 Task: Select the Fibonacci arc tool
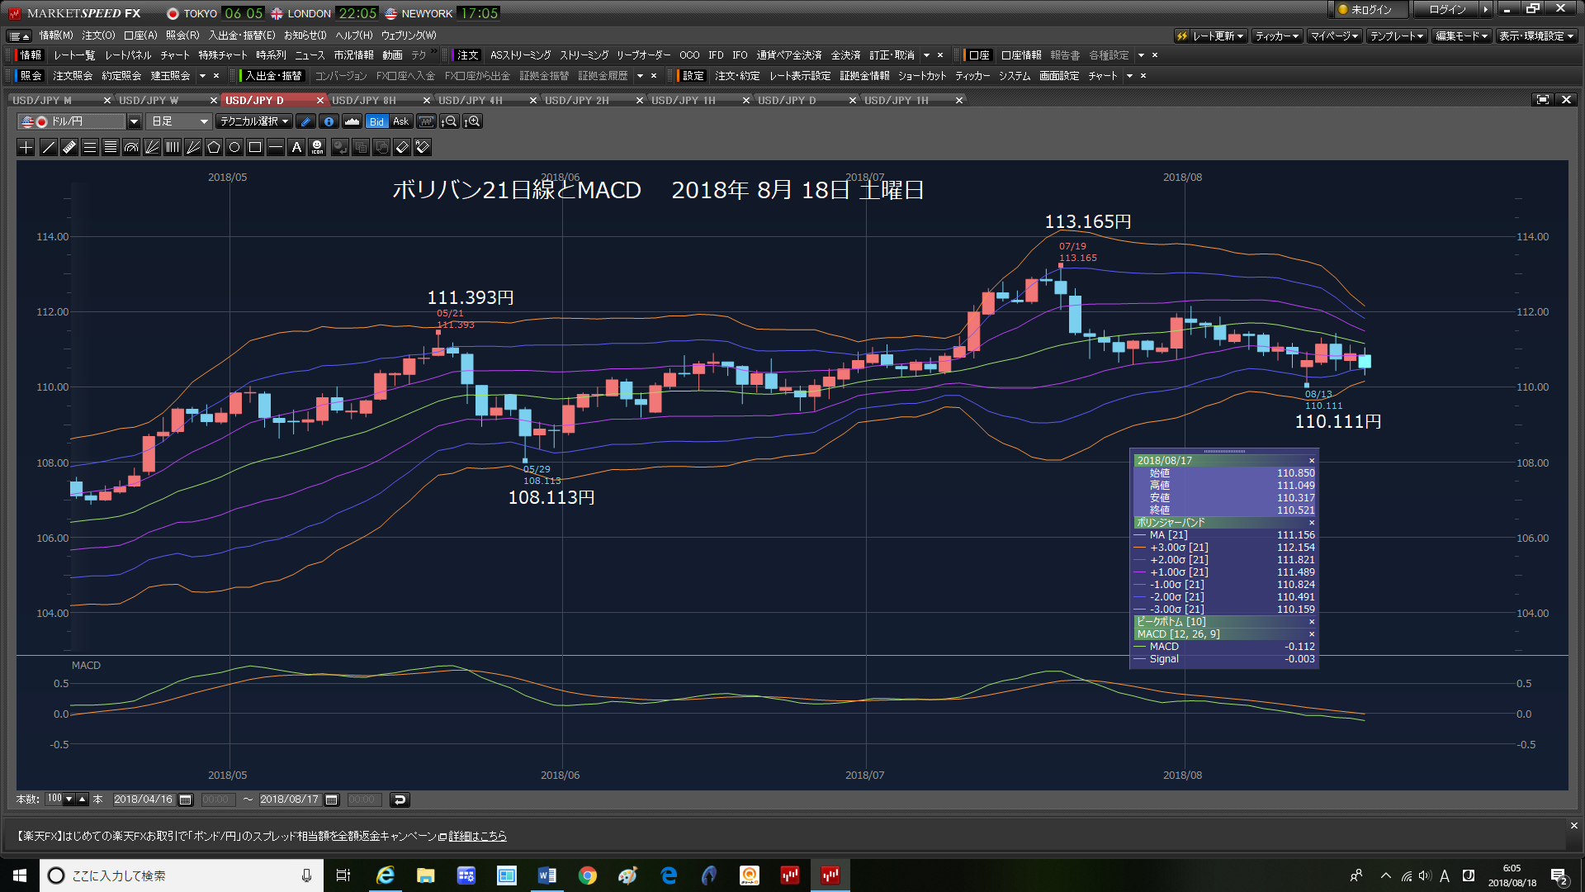(x=131, y=148)
